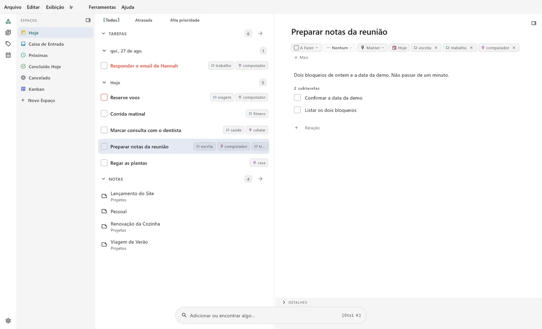Collapse the Espaços sidebar panel icon

pos(88,20)
